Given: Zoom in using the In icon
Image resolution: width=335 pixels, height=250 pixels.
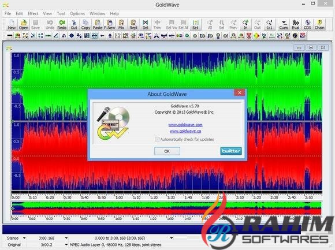Looking at the screenshot, I should click(245, 25).
